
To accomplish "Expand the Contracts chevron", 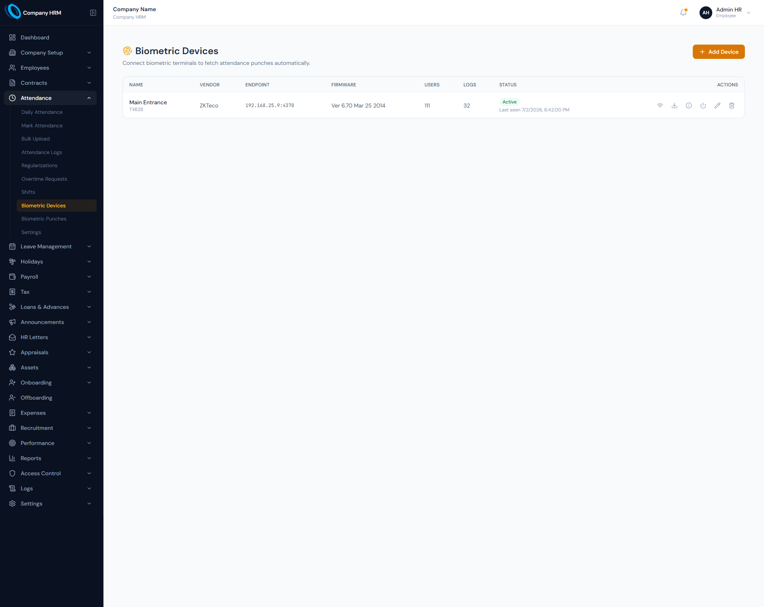I will [x=89, y=83].
